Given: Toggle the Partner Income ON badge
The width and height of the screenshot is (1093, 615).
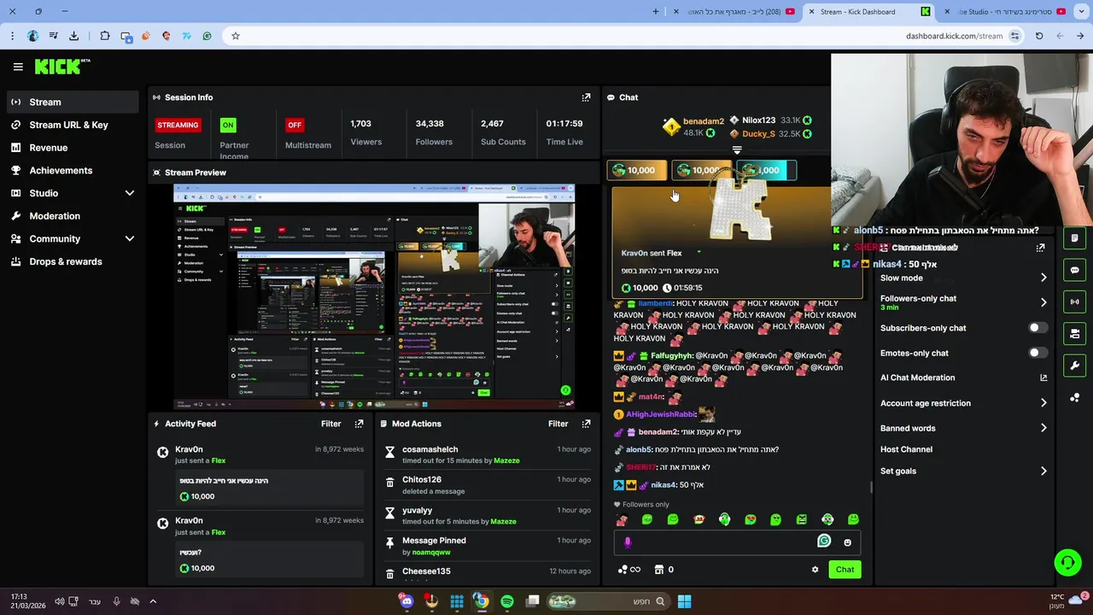Looking at the screenshot, I should (x=228, y=125).
